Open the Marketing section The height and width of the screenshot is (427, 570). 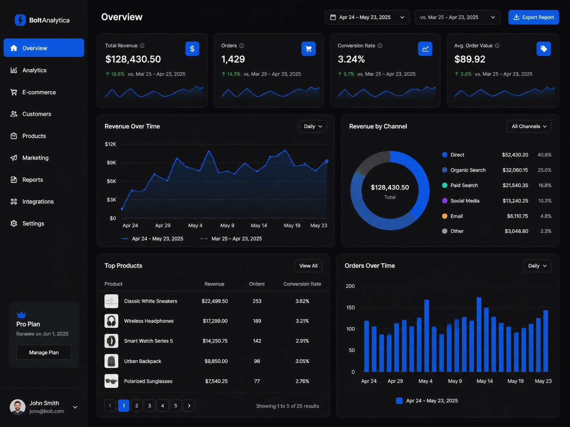[44, 158]
